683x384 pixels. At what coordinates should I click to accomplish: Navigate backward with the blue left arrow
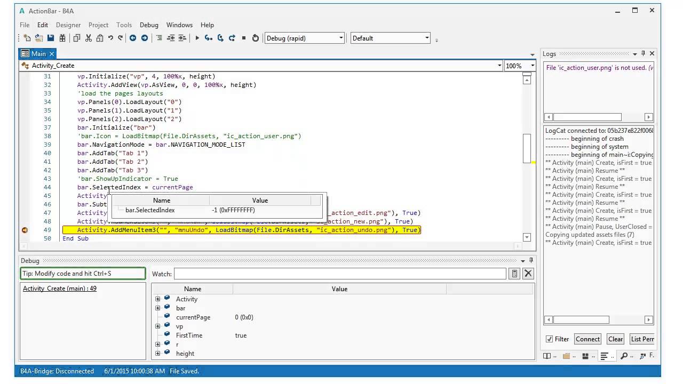[x=133, y=38]
